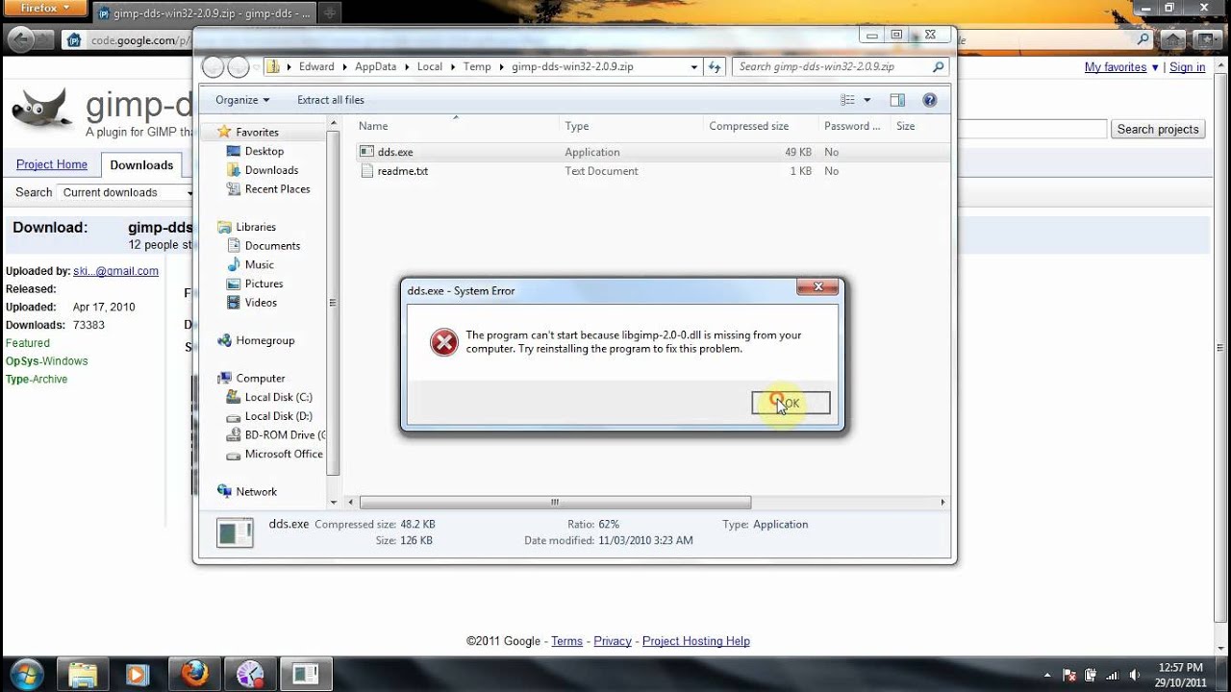Open Music library in navigation pane
1231x692 pixels.
tap(259, 264)
